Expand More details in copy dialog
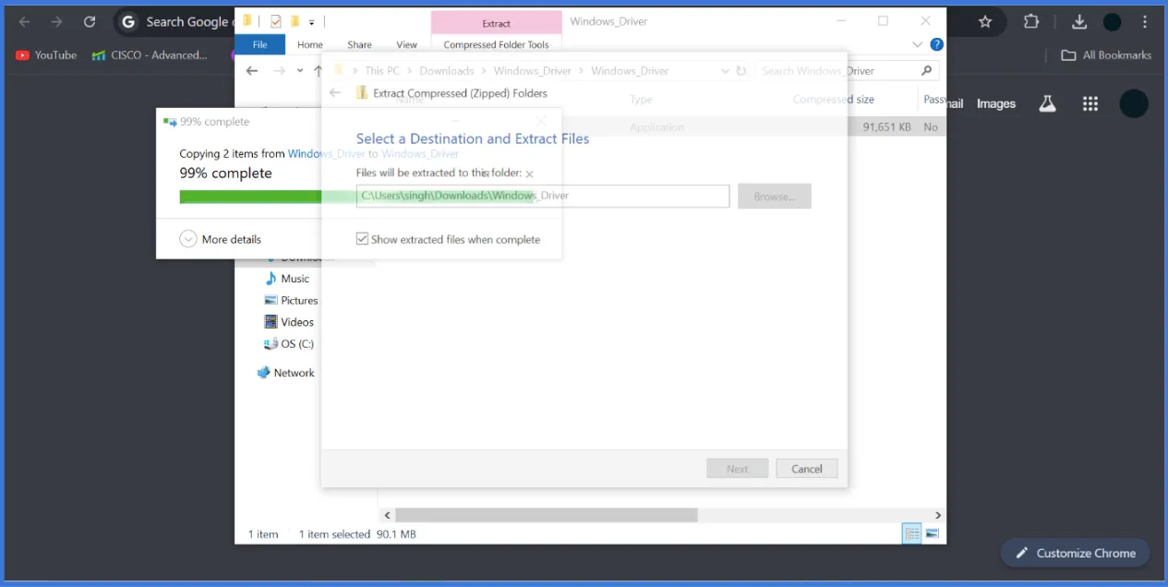1168x587 pixels. tap(221, 239)
